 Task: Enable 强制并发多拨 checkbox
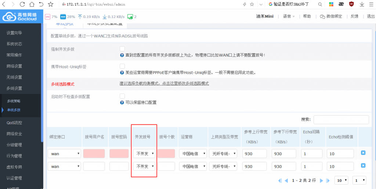[x=122, y=49]
